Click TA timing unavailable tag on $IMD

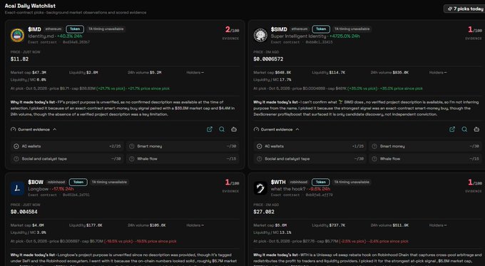(106, 29)
